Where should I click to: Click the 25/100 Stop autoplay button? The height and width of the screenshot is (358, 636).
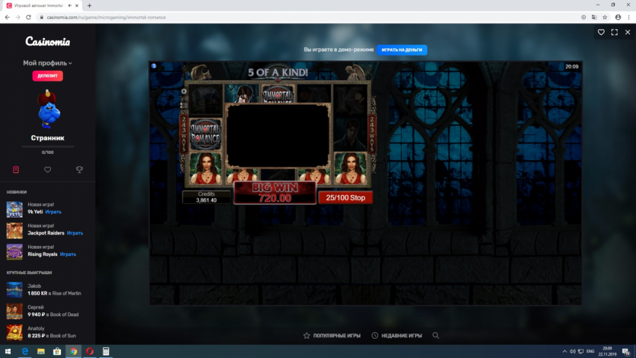pos(345,198)
